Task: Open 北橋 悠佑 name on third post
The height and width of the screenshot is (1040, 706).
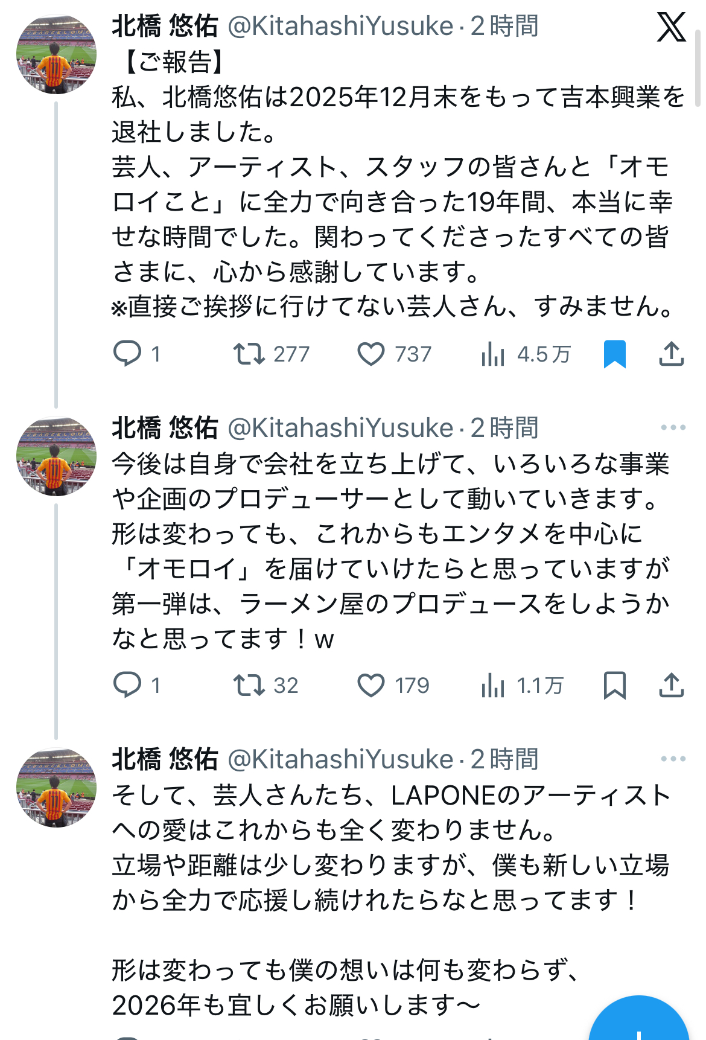Action: 165,759
